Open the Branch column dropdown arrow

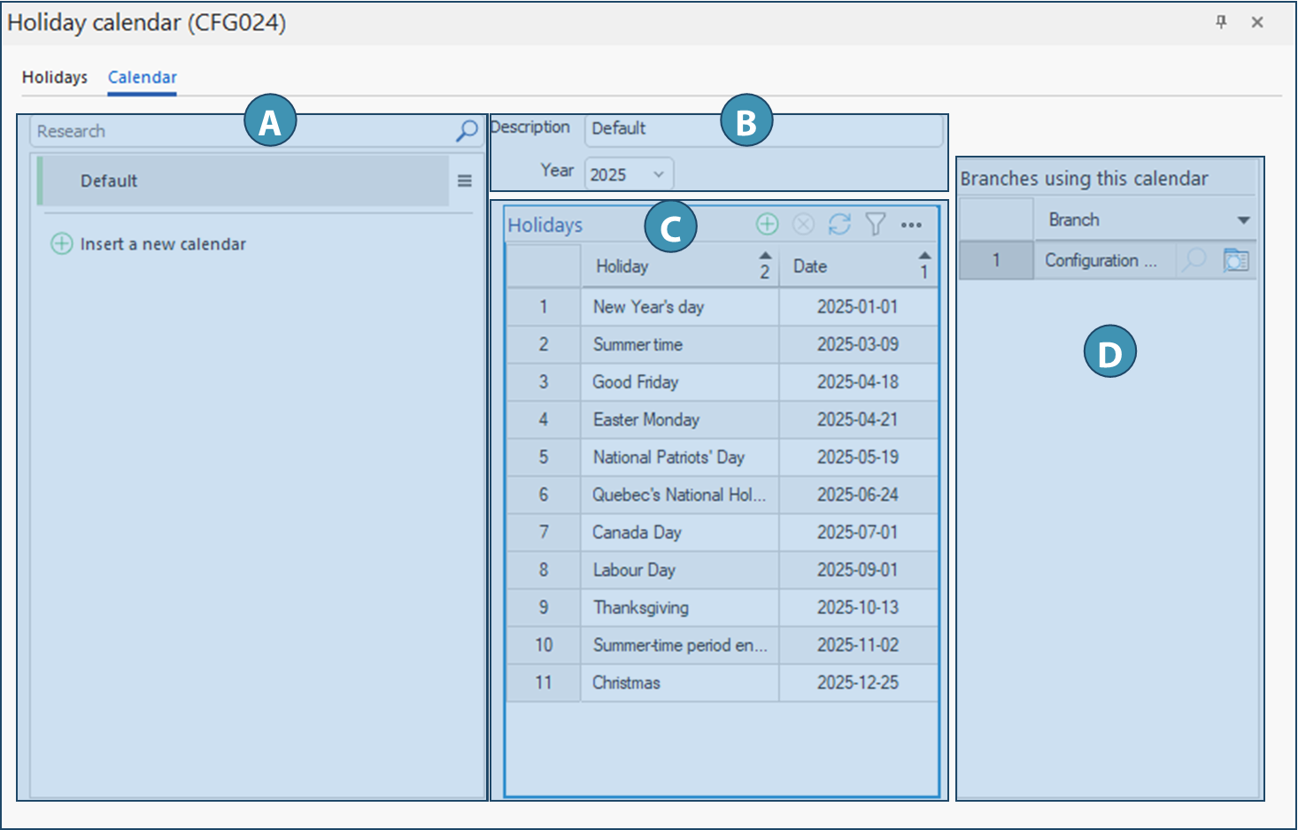(1243, 220)
